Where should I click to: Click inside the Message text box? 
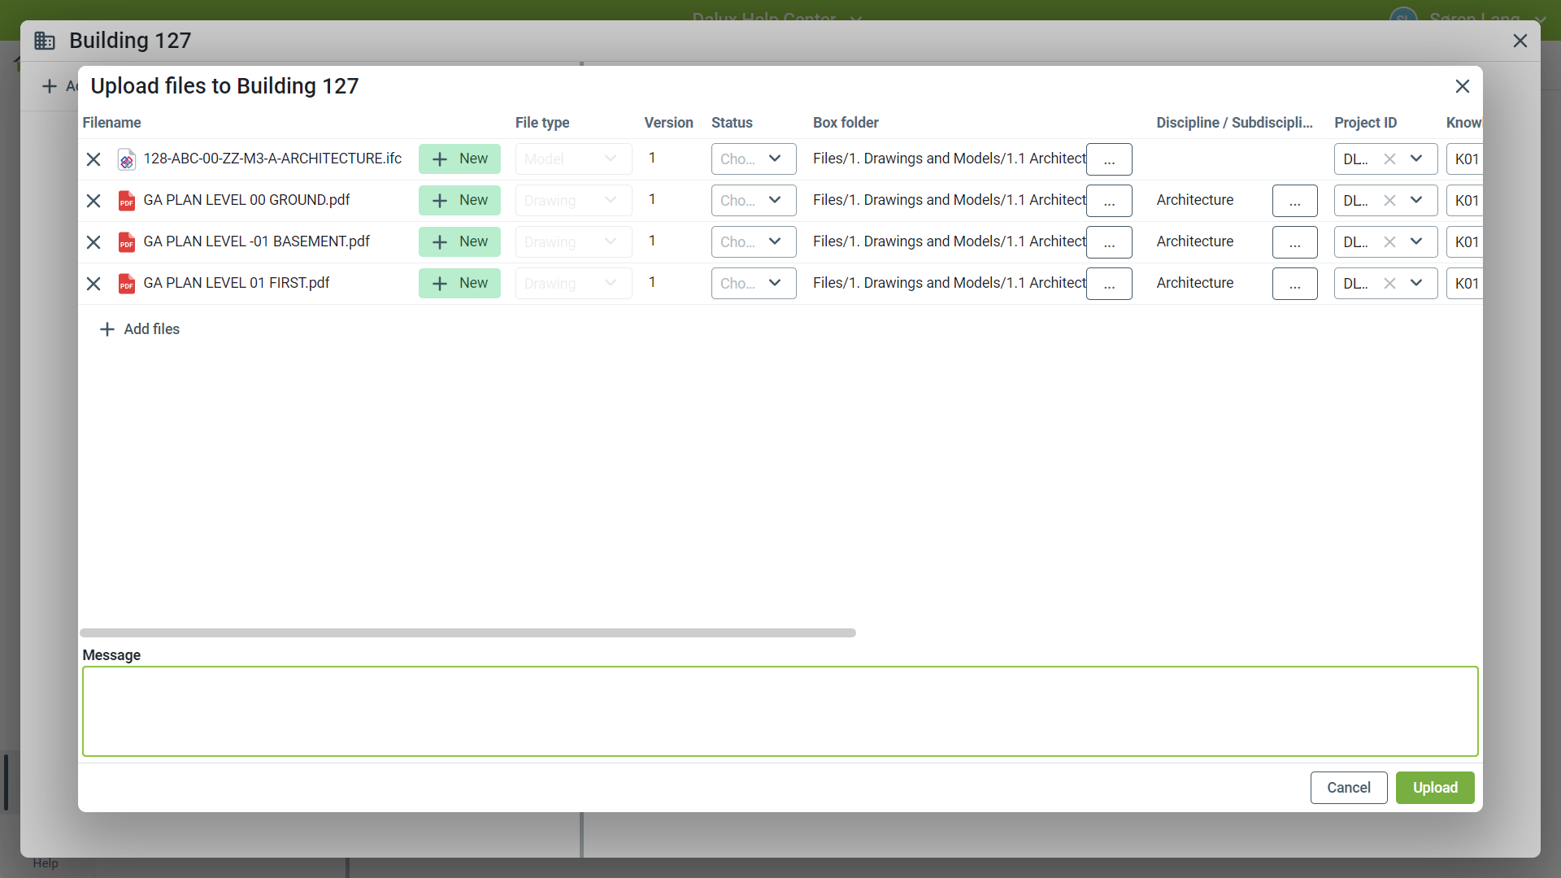pyautogui.click(x=780, y=711)
